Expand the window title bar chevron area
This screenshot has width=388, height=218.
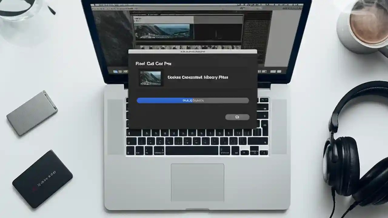(193, 51)
